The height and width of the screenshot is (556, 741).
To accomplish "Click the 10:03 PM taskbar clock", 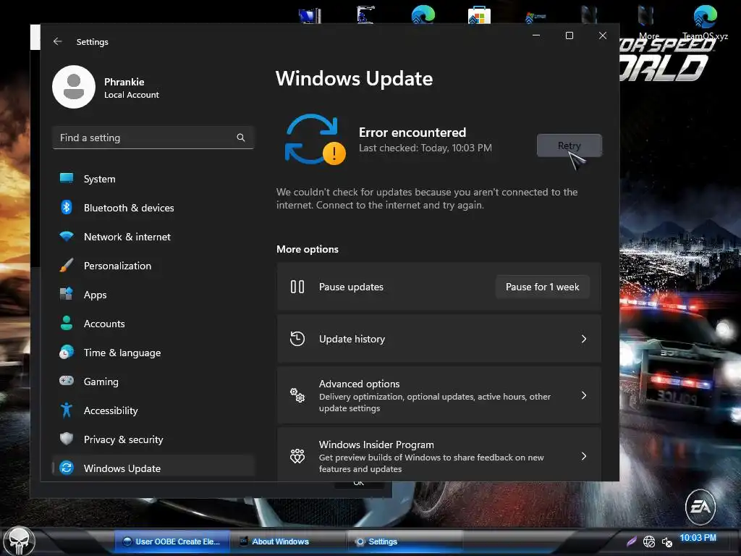I will click(x=698, y=538).
